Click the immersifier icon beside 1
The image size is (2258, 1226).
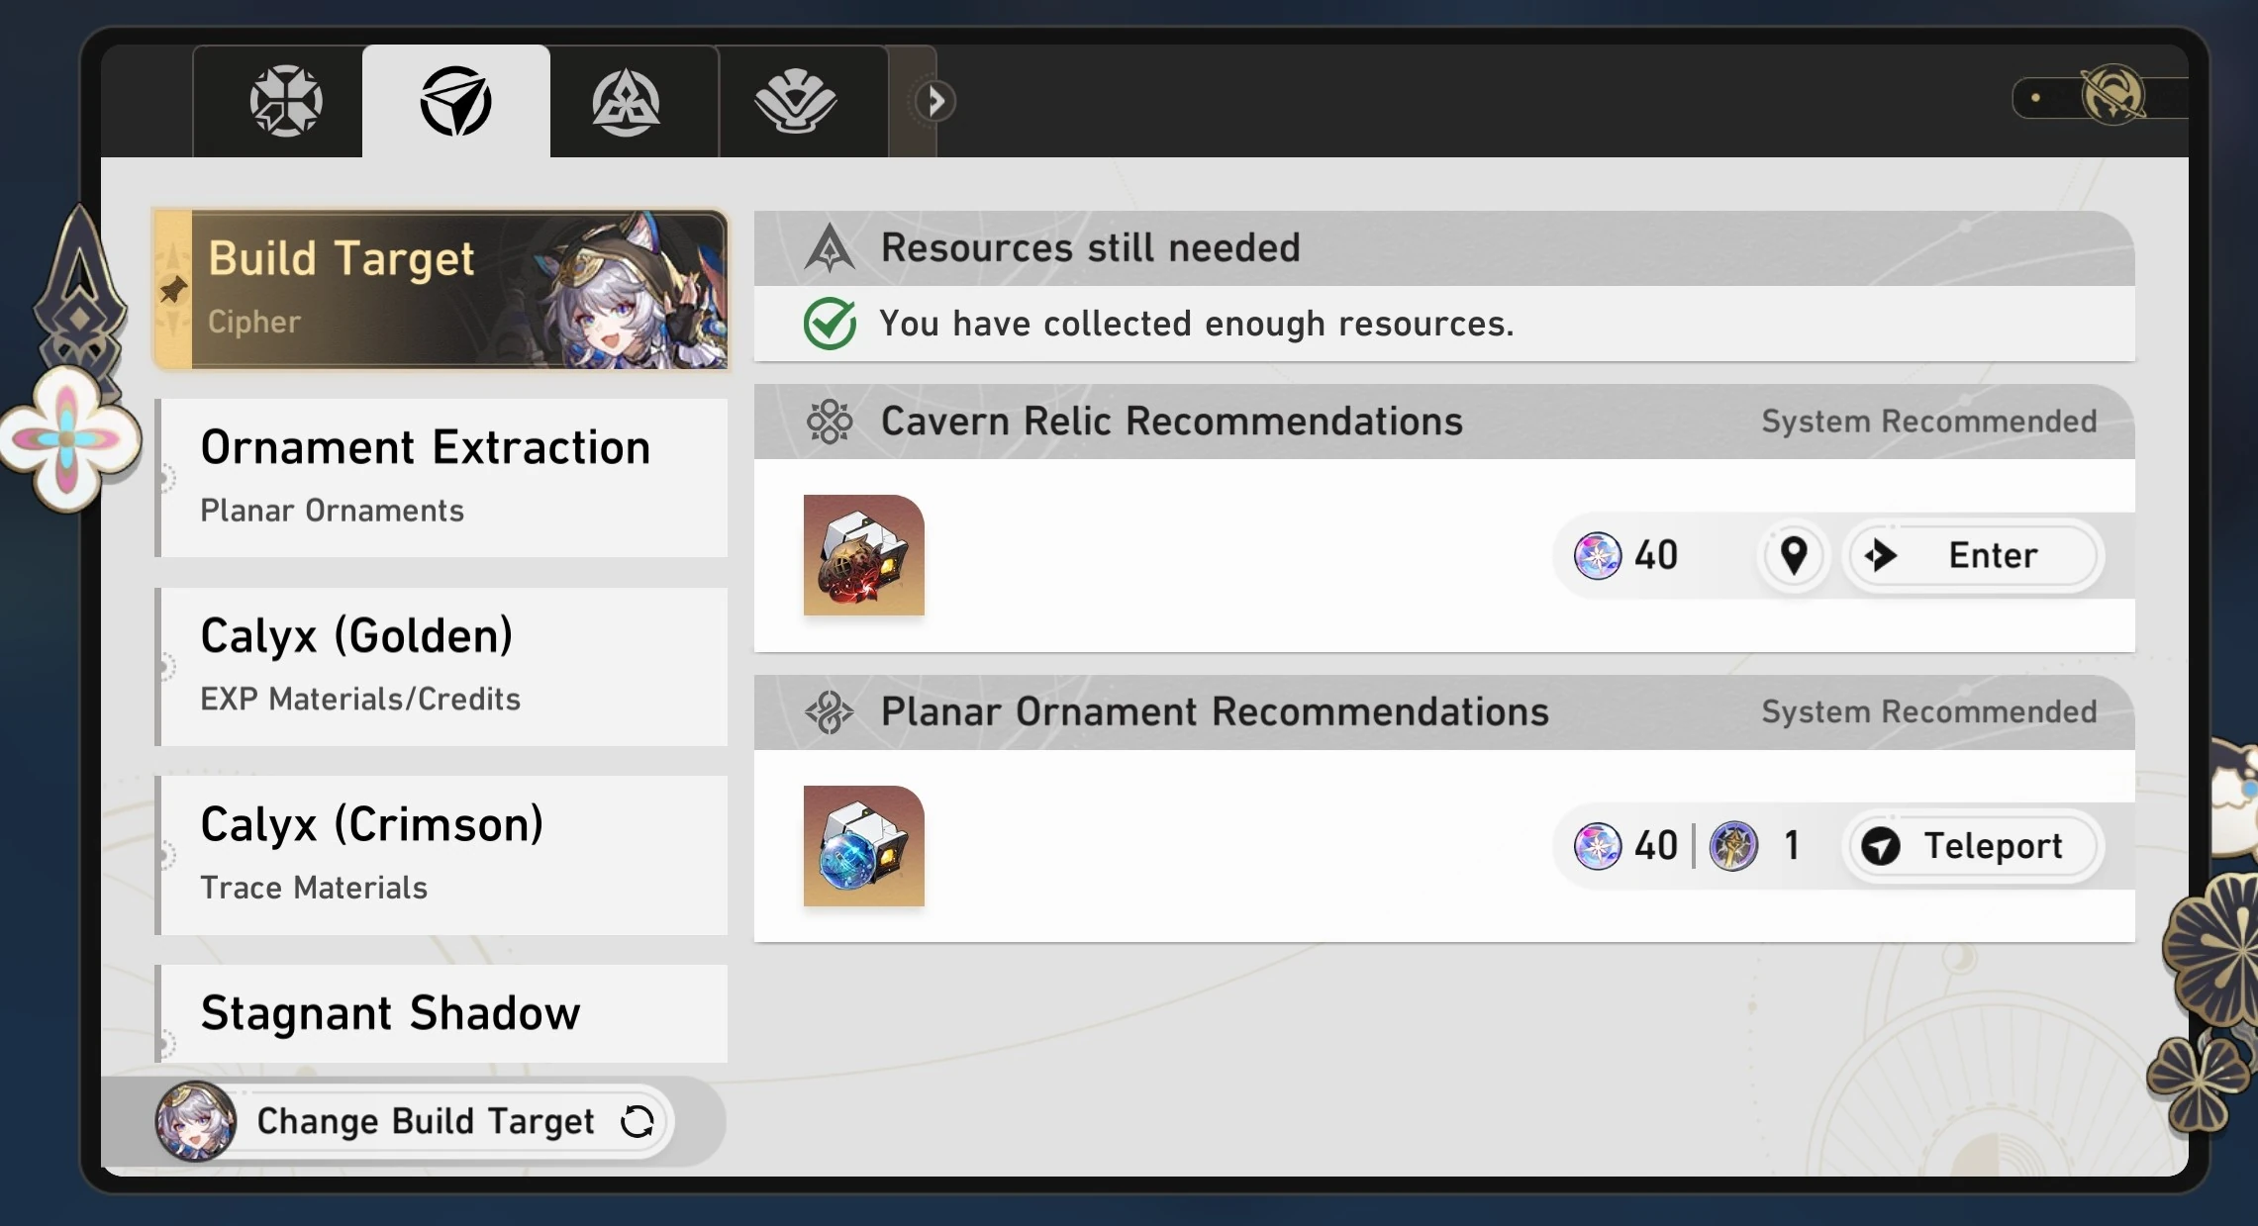pyautogui.click(x=1733, y=846)
